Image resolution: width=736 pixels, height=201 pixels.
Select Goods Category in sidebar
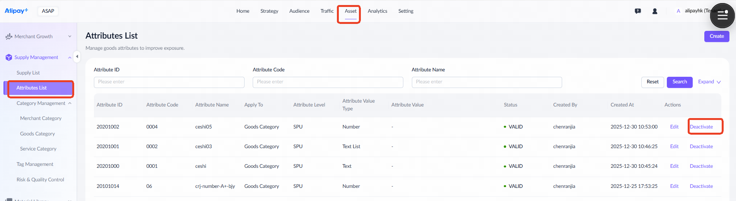tap(37, 134)
